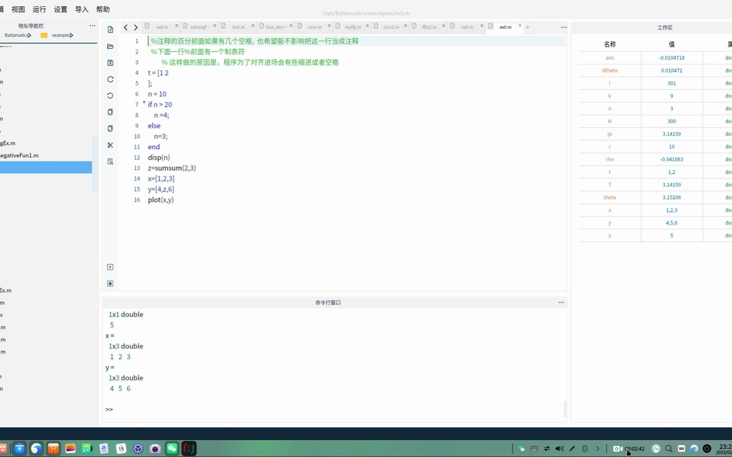
Task: Click the WeChat tray icon
Action: 521,449
